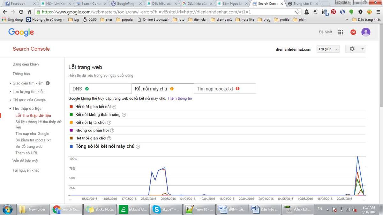This screenshot has width=383, height=215.
Task: Open the purple Google account avatar
Action: click(x=366, y=32)
